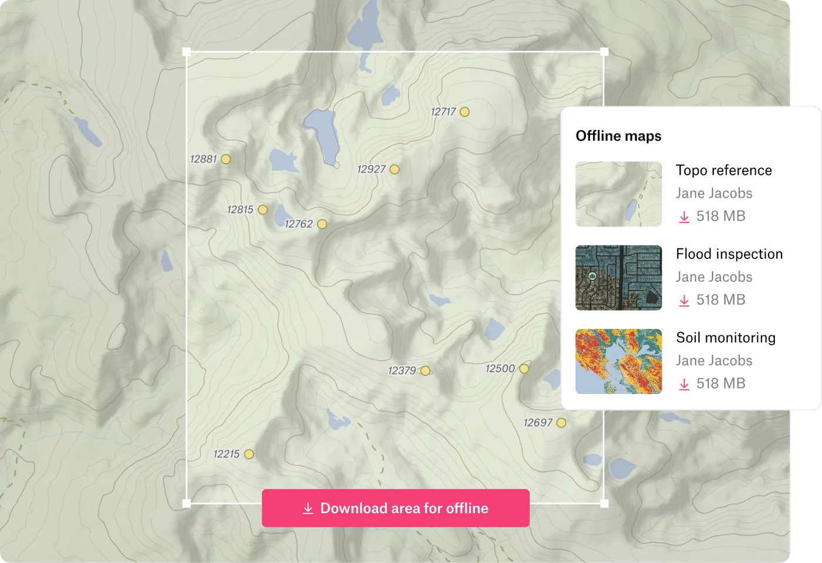Click 518 MB size for Soil monitoring
This screenshot has width=822, height=563.
coord(721,383)
